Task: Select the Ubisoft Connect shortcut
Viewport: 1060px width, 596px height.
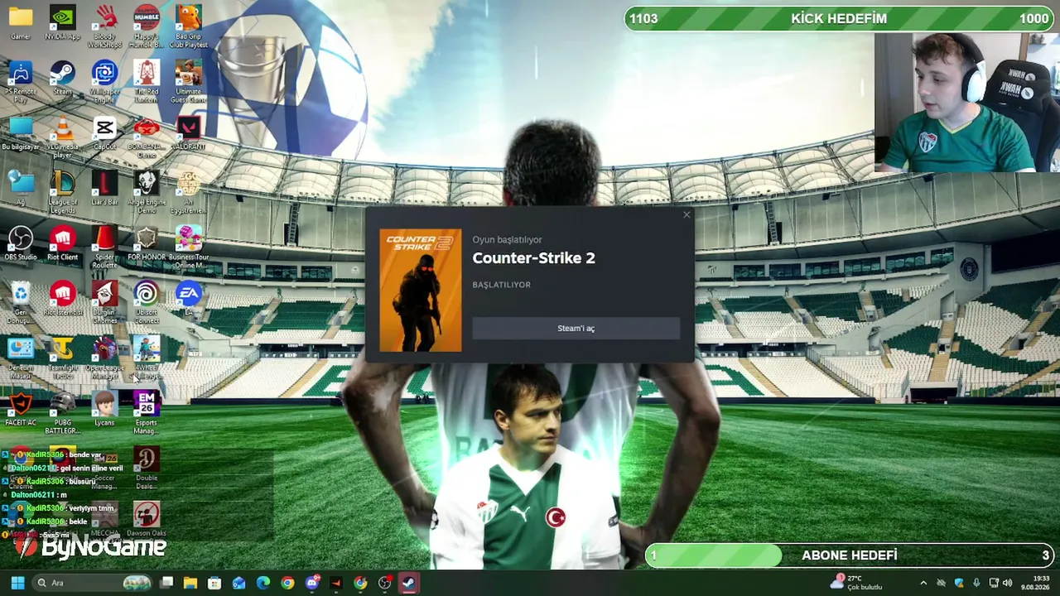Action: [147, 304]
